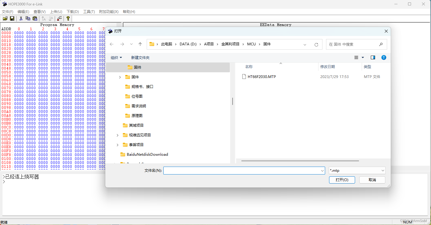Go up one folder level in dialog

140,44
